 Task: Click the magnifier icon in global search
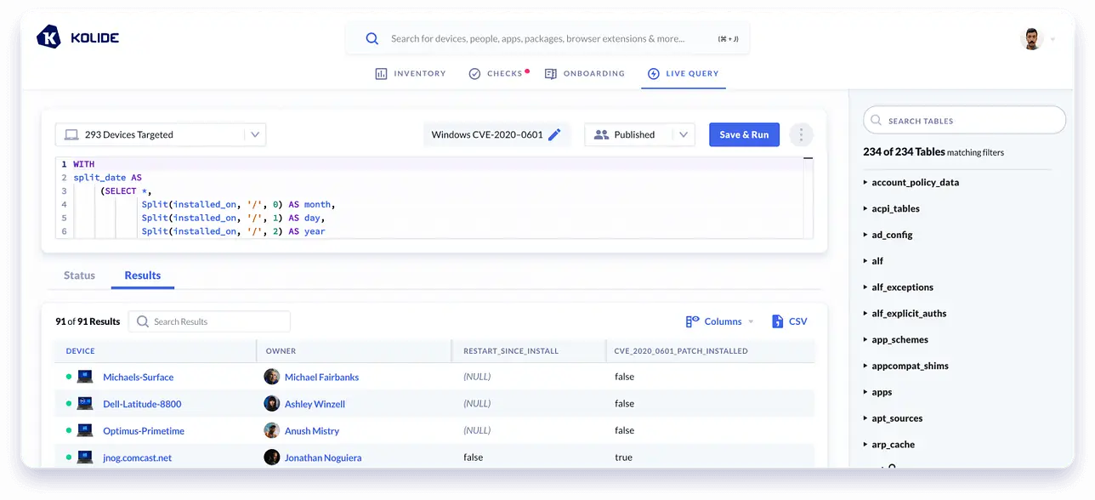[372, 38]
